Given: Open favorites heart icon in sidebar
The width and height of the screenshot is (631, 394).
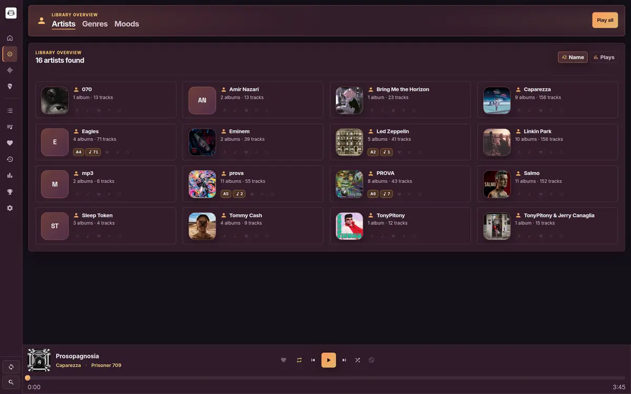Looking at the screenshot, I should tap(10, 143).
